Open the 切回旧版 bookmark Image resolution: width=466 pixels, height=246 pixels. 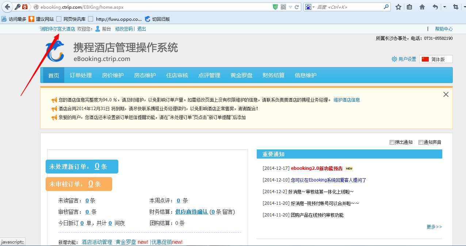point(157,19)
